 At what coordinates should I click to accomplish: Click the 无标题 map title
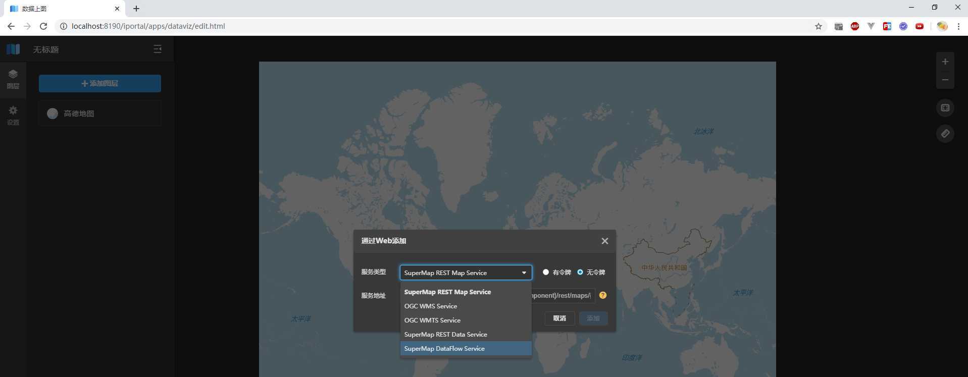point(46,49)
